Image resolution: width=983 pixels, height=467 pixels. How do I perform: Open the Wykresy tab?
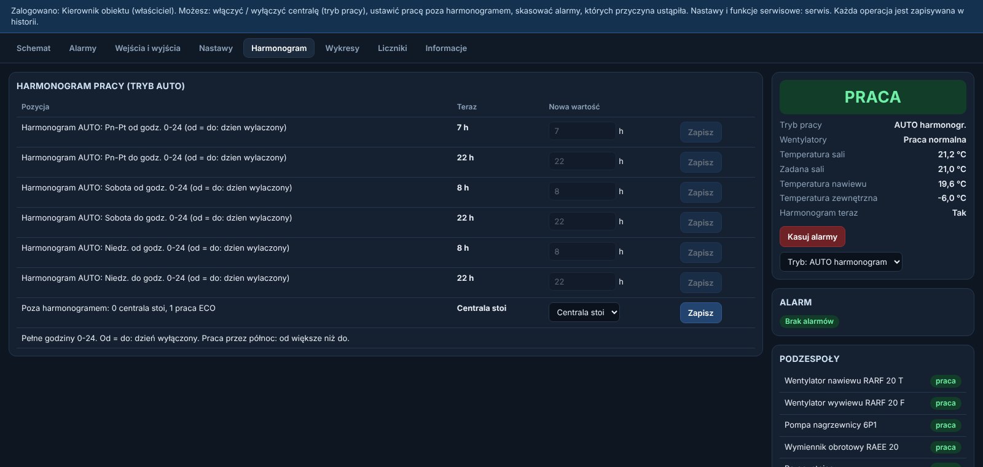342,48
